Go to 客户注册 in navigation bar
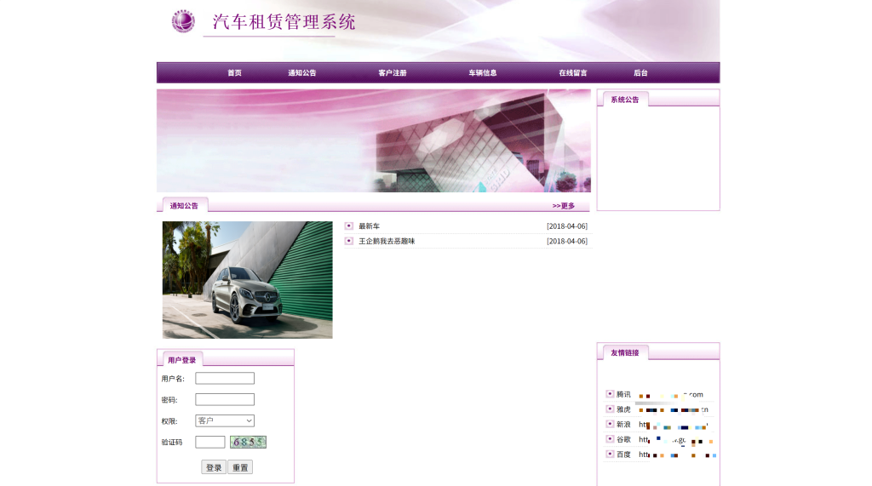This screenshot has height=486, width=872. (393, 73)
